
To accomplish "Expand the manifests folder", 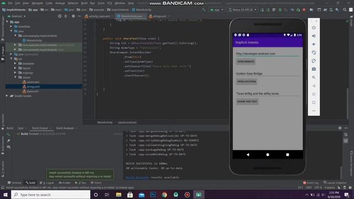I will tap(11, 27).
